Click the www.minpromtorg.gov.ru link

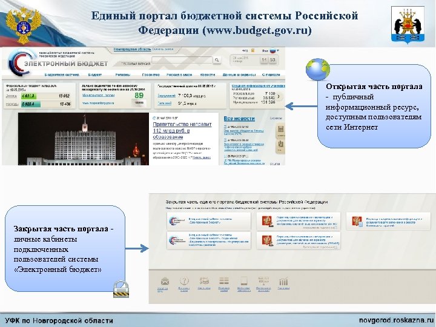click(98, 103)
